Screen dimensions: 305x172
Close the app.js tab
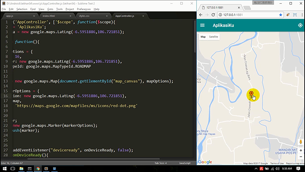point(34,16)
